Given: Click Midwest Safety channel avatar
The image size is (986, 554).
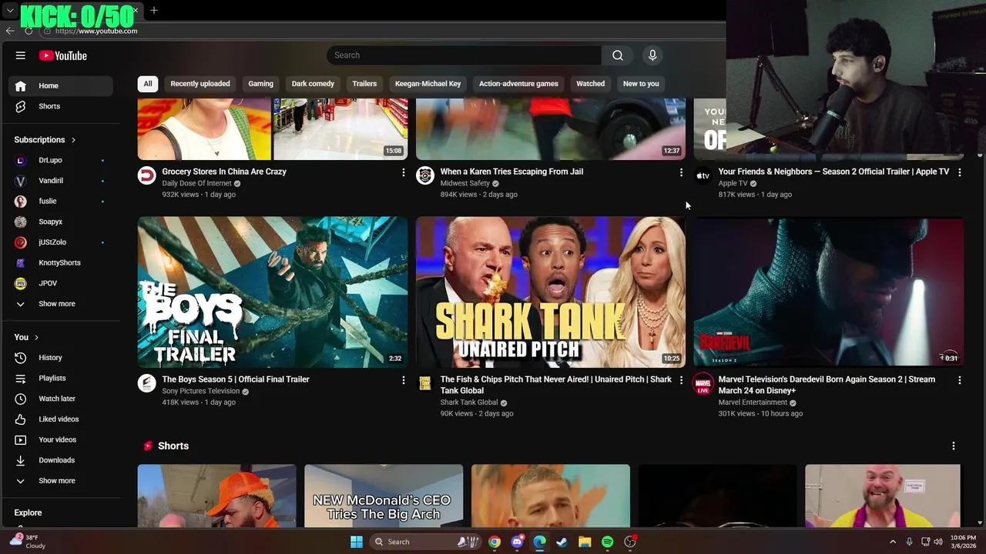Looking at the screenshot, I should point(424,175).
